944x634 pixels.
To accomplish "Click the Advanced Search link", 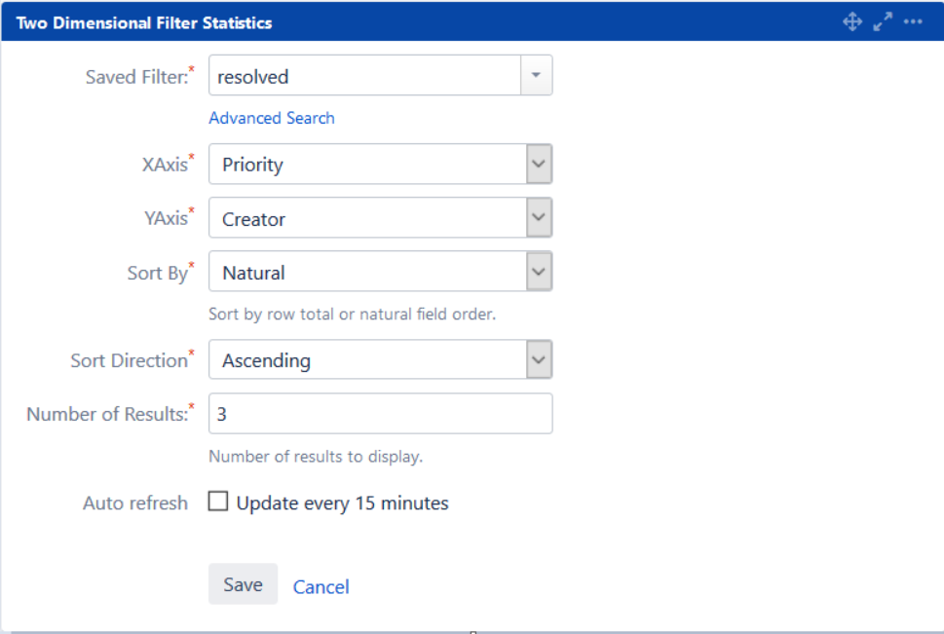I will (x=272, y=118).
